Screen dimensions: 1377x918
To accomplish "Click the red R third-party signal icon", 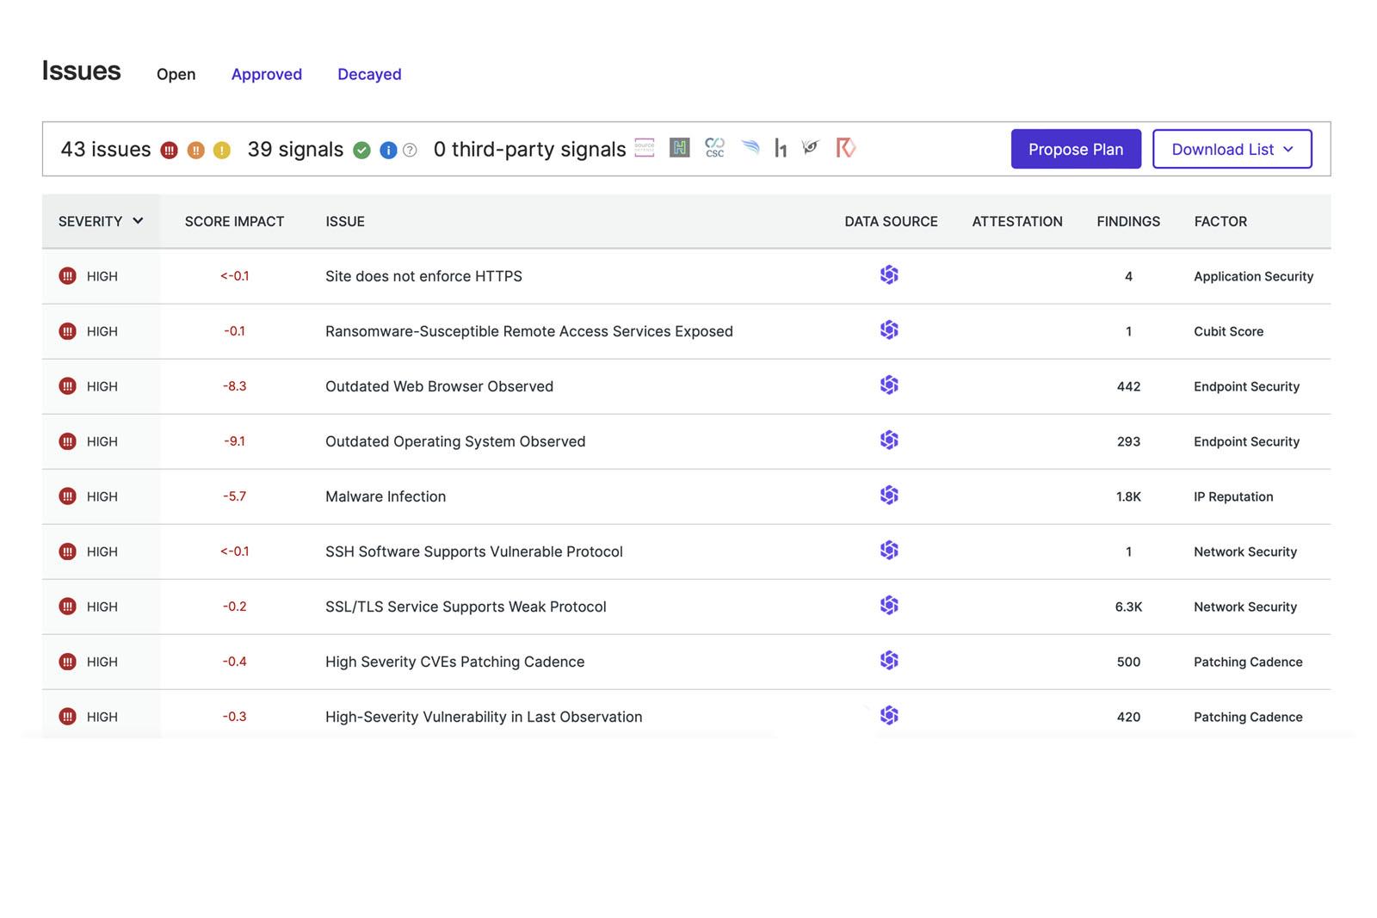I will tap(846, 148).
